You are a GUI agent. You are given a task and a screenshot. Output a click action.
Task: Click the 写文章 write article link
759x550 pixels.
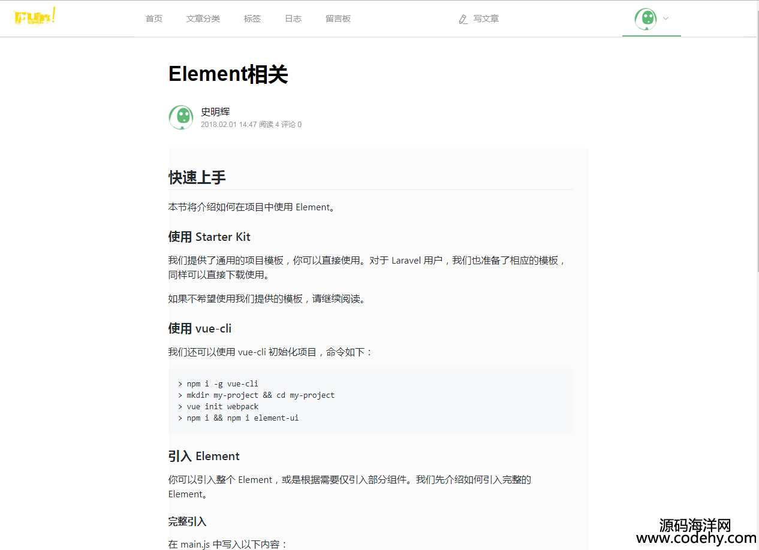[486, 19]
